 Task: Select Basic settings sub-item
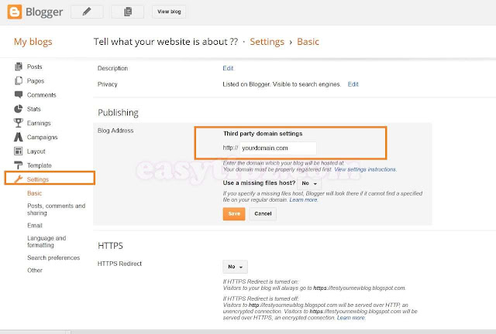coord(34,193)
